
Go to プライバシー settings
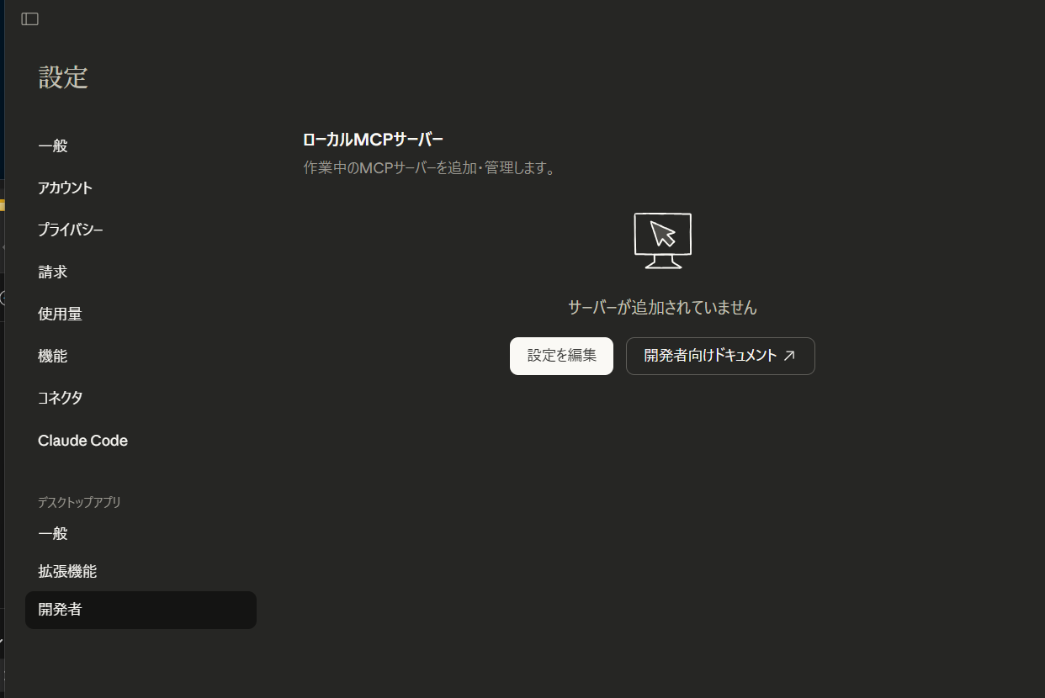click(71, 230)
